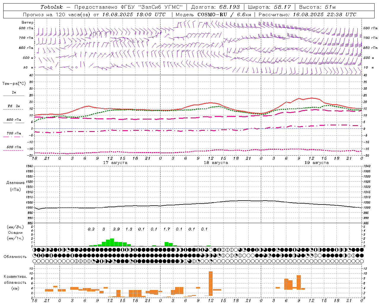Click the Давление pressure panel label
This screenshot has width=379, height=303.
pyautogui.click(x=15, y=183)
